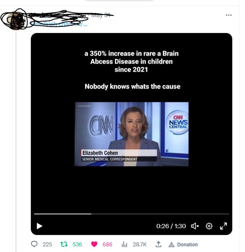
Task: Click the user's profile avatar
Action: 16,20
